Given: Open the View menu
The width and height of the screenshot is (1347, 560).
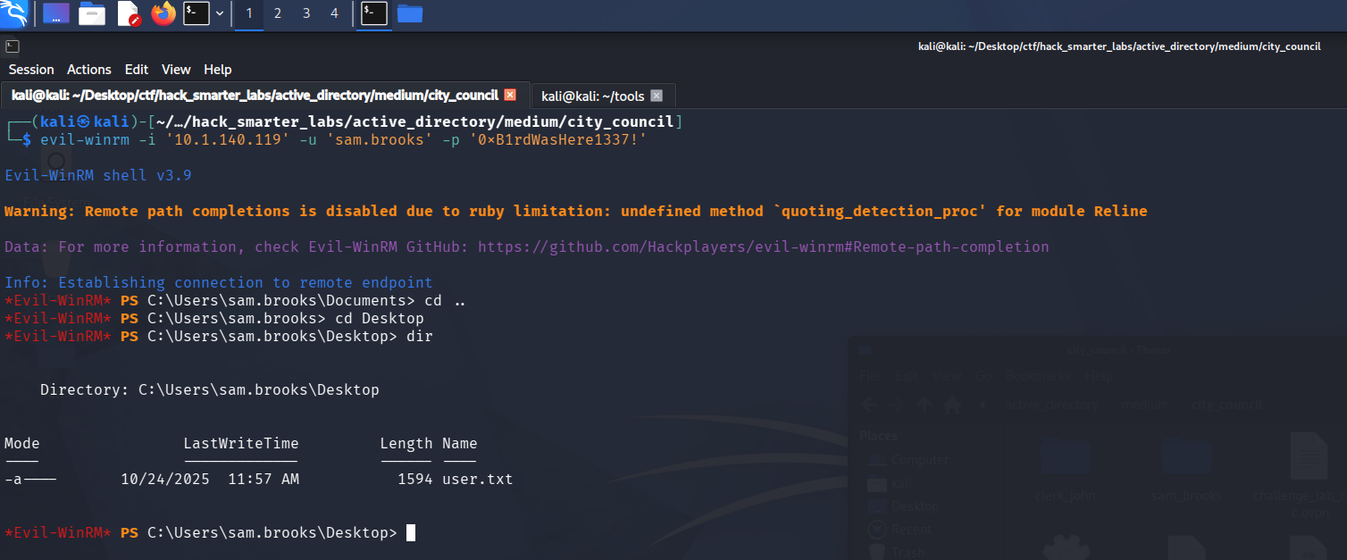Looking at the screenshot, I should [176, 70].
